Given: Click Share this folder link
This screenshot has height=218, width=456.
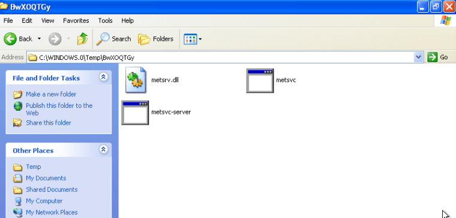Looking at the screenshot, I should (48, 123).
